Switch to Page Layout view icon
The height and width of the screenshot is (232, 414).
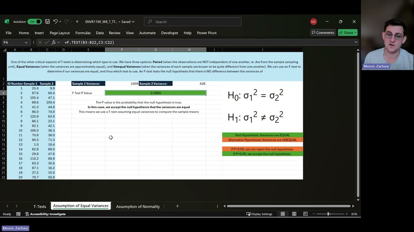point(294,214)
